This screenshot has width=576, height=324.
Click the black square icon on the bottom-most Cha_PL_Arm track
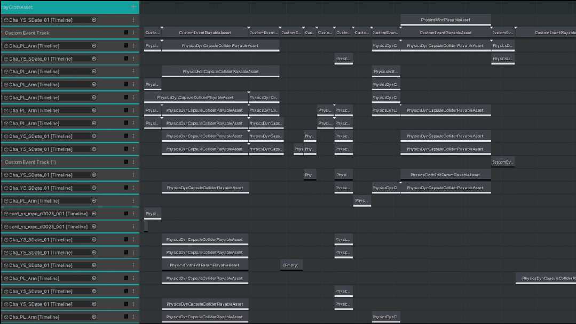coord(126,317)
